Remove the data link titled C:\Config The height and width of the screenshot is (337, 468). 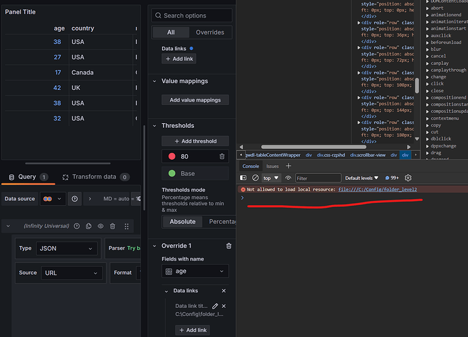coord(224,306)
